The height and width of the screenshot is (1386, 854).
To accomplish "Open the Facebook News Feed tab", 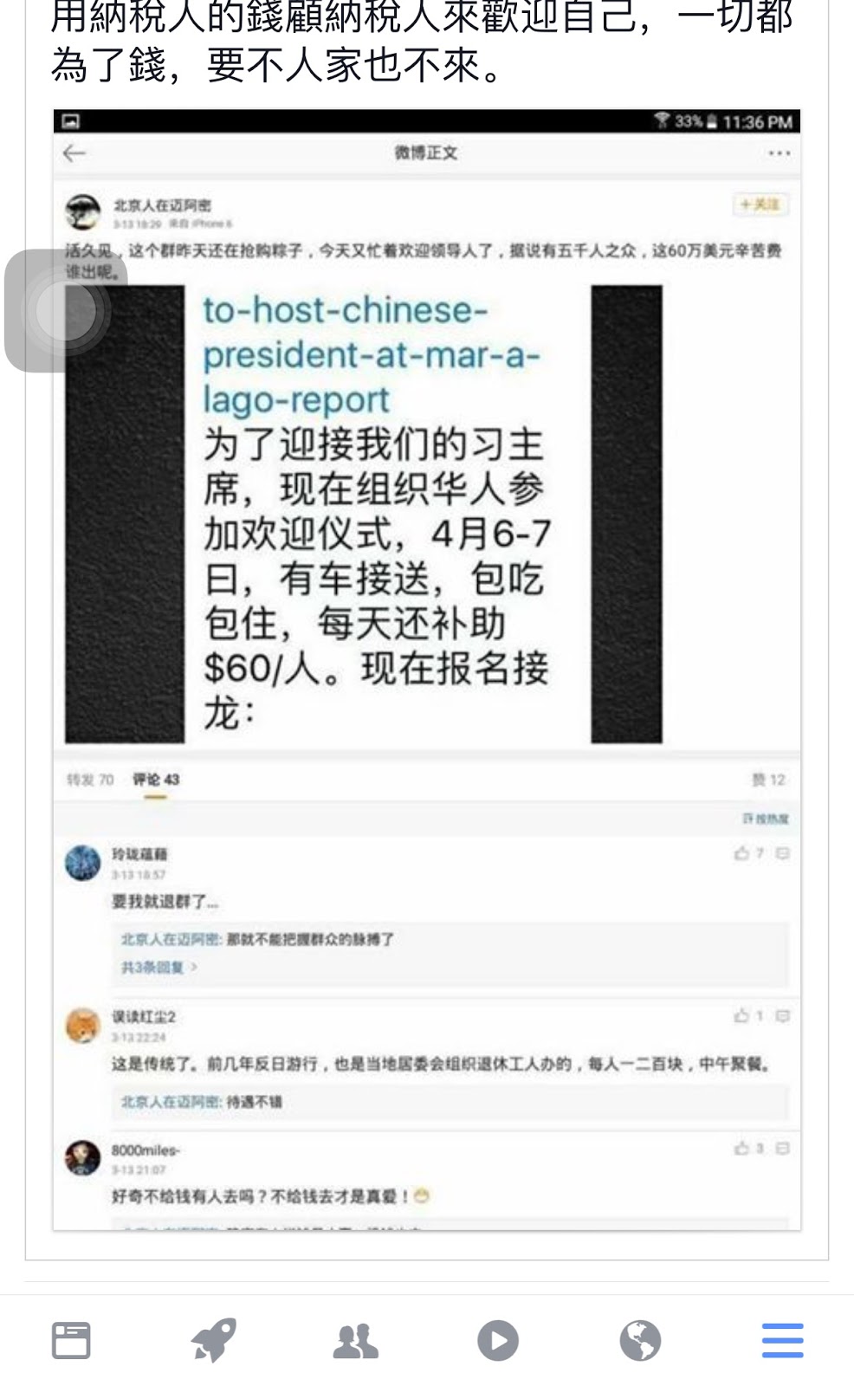I will click(x=71, y=1340).
